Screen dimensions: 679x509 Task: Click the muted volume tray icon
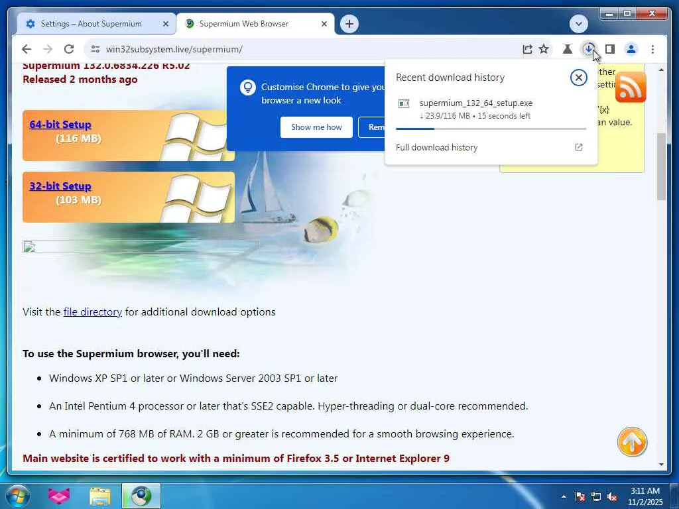[612, 497]
